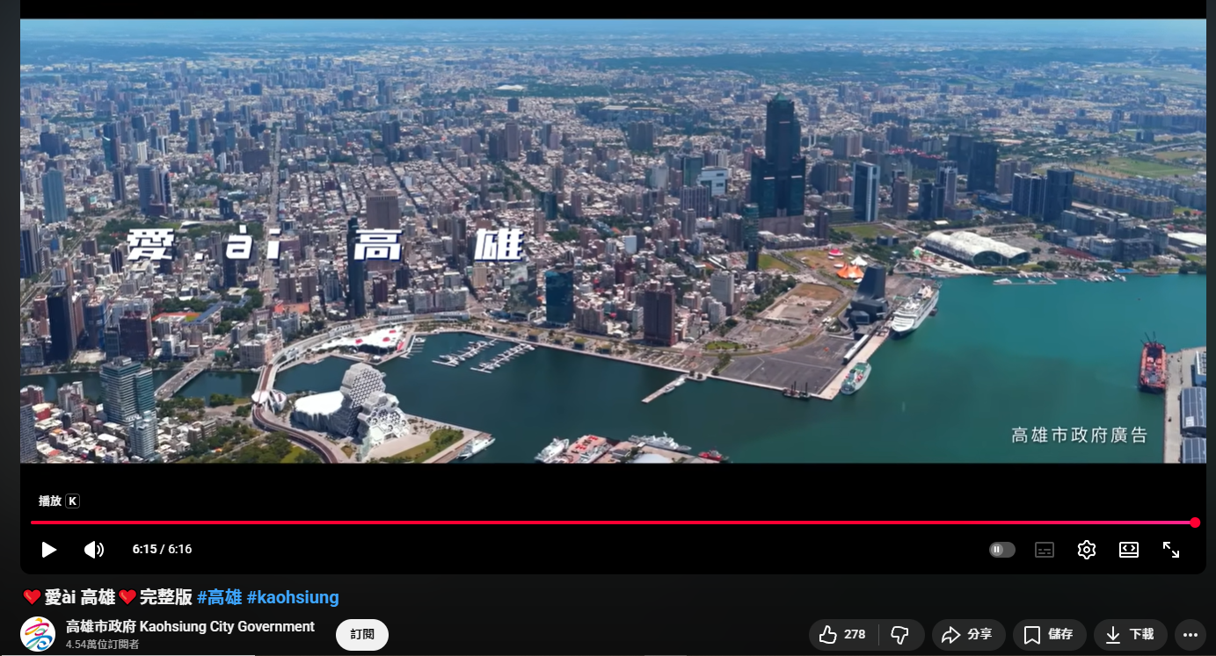
Task: Toggle the autoplay switch
Action: pyautogui.click(x=1001, y=550)
